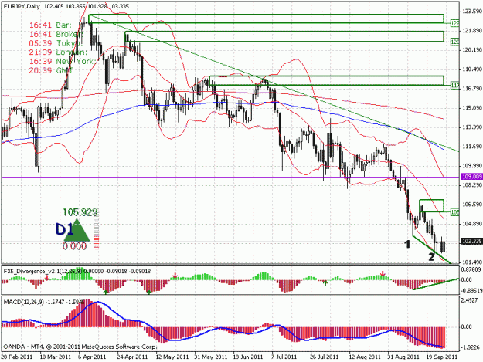The width and height of the screenshot is (483, 362).
Task: Click the 2.4927 MACD scale value
Action: [470, 300]
